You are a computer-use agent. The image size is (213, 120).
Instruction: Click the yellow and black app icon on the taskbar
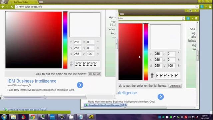pos(91,117)
